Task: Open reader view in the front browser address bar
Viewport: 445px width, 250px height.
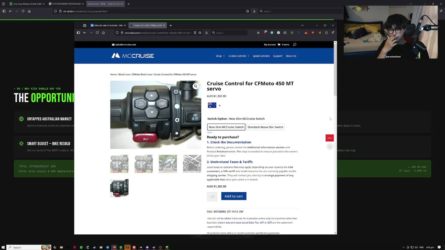Action: coord(195,33)
